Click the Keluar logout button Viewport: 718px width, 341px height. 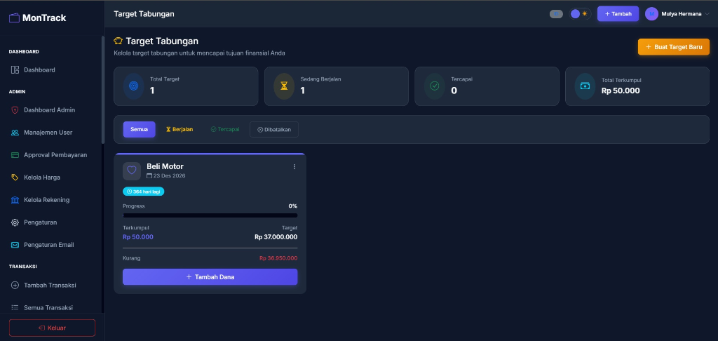coord(52,328)
